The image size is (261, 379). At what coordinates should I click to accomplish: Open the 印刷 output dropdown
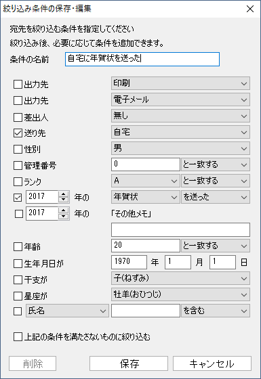180,83
